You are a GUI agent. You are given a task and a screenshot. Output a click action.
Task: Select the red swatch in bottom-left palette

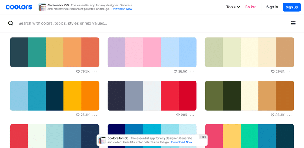click(x=19, y=136)
